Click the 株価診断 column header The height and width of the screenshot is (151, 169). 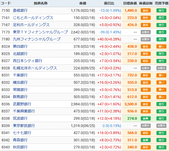146,3
